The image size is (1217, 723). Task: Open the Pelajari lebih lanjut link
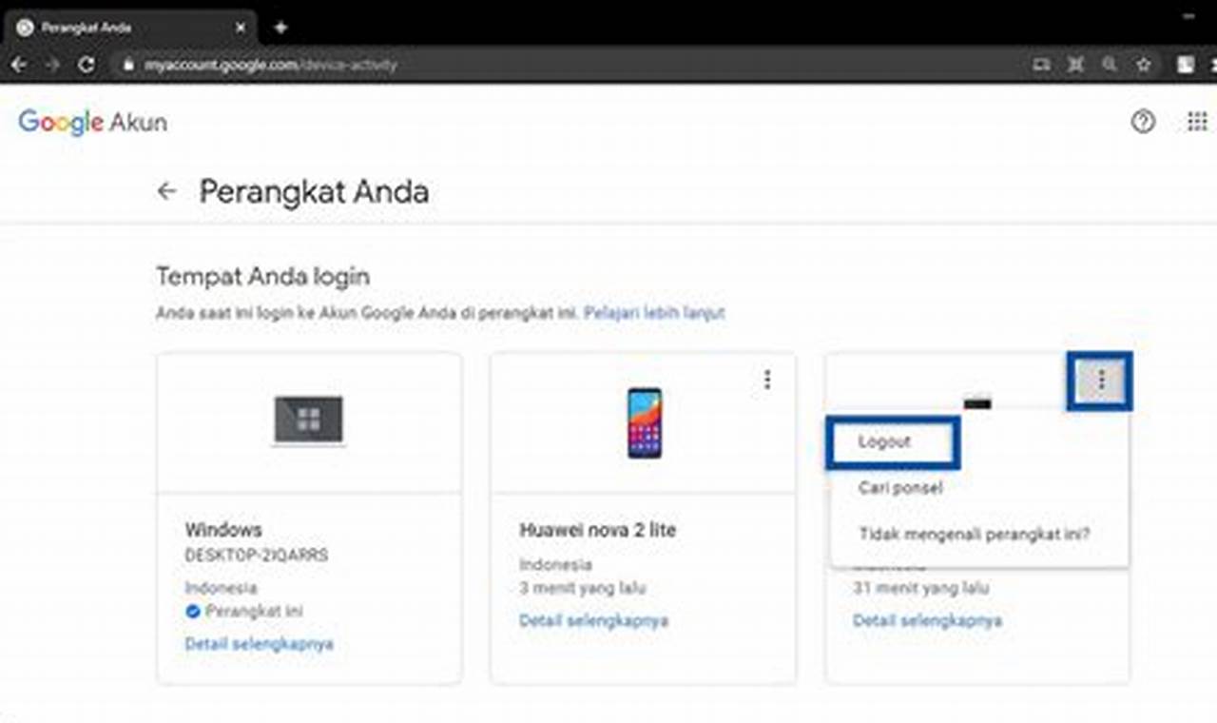click(x=654, y=312)
